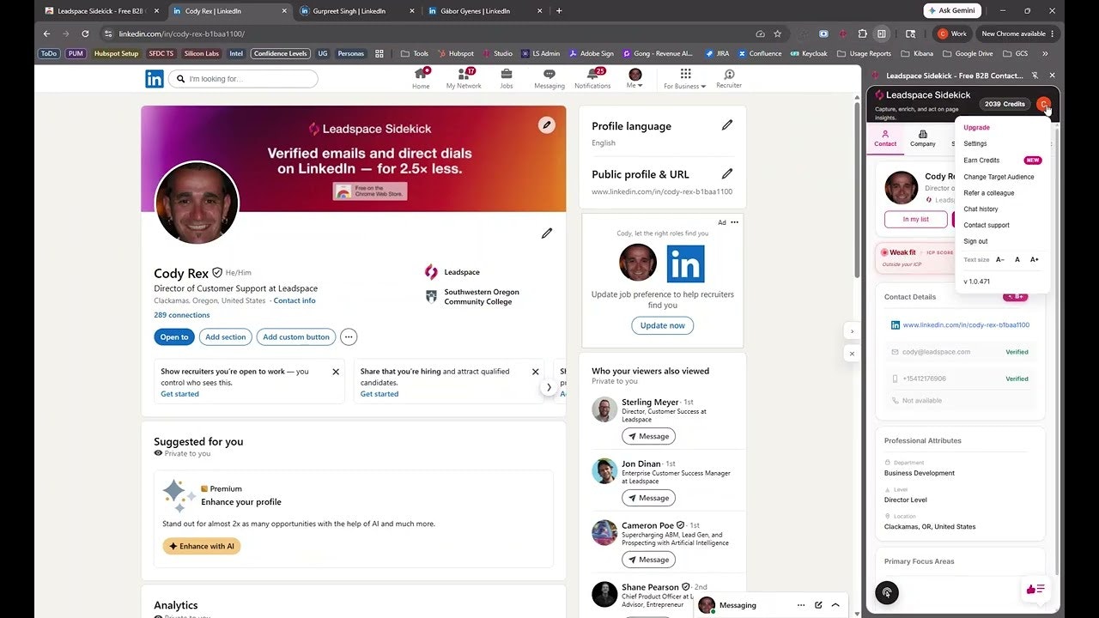Viewport: 1099px width, 618px height.
Task: Select the Contact tab in Sidekick
Action: [x=885, y=138]
